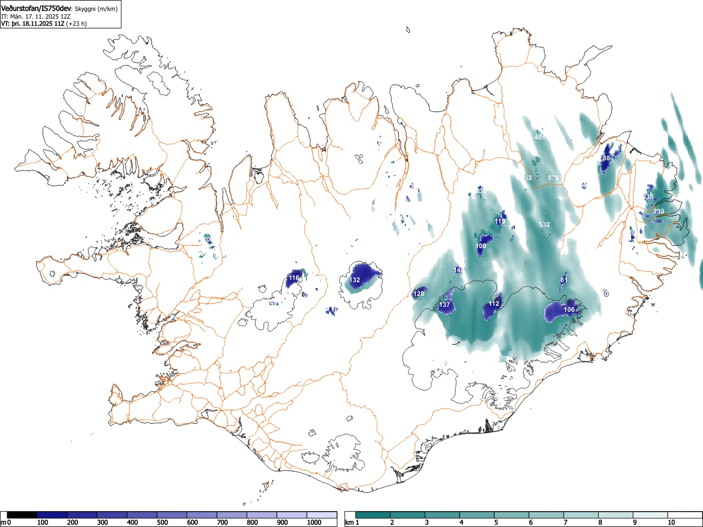Select the visibility label 128
Viewport: 703px width, 527px height.
pyautogui.click(x=419, y=294)
